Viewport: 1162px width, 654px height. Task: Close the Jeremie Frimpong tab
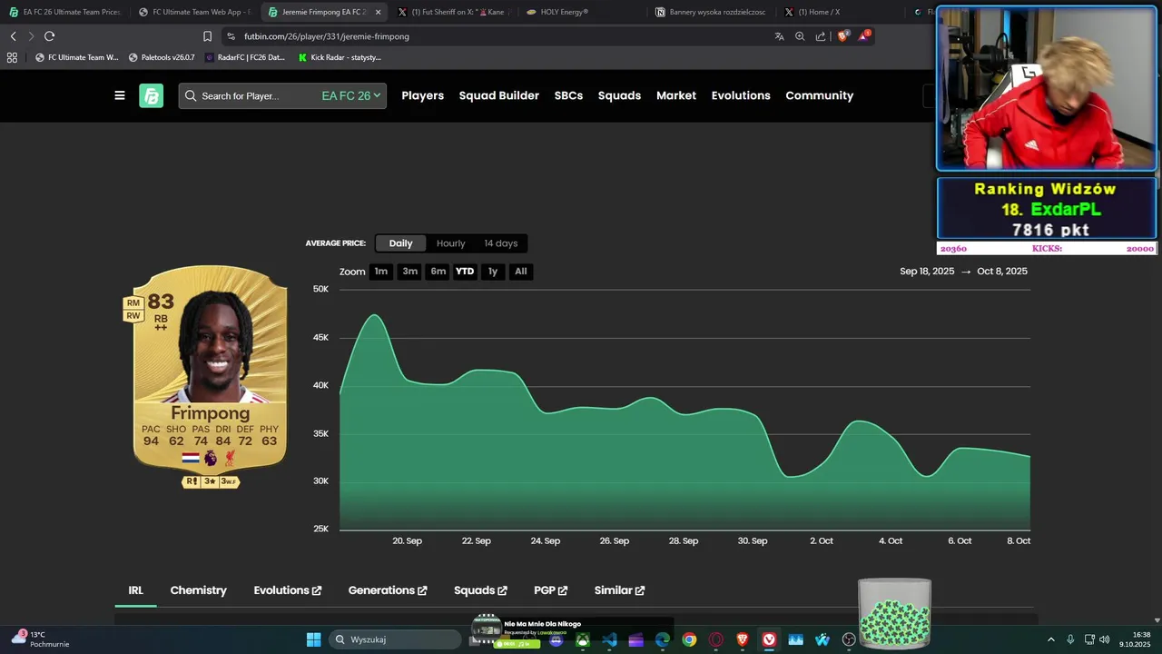[x=378, y=12]
